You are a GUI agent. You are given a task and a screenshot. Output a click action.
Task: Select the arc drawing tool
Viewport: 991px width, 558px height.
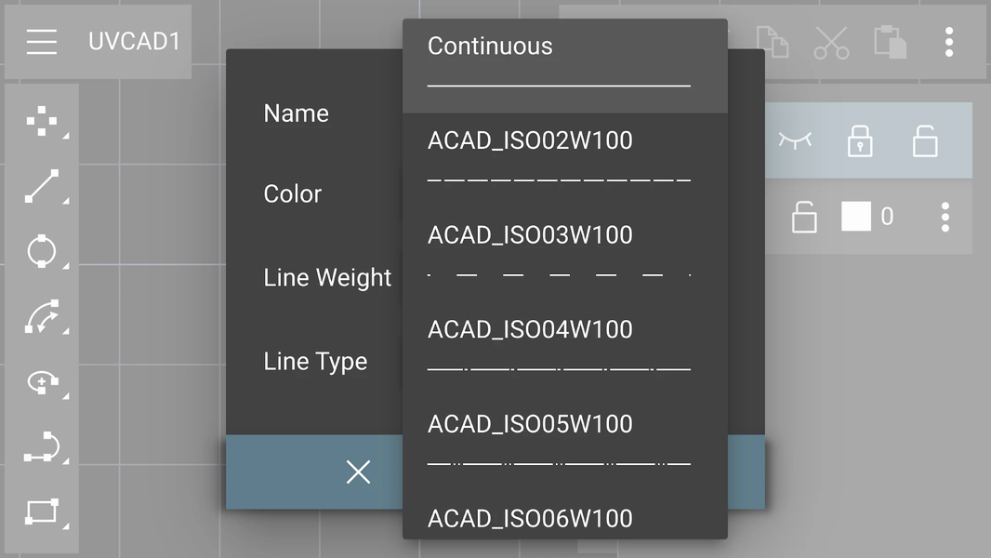click(x=42, y=316)
